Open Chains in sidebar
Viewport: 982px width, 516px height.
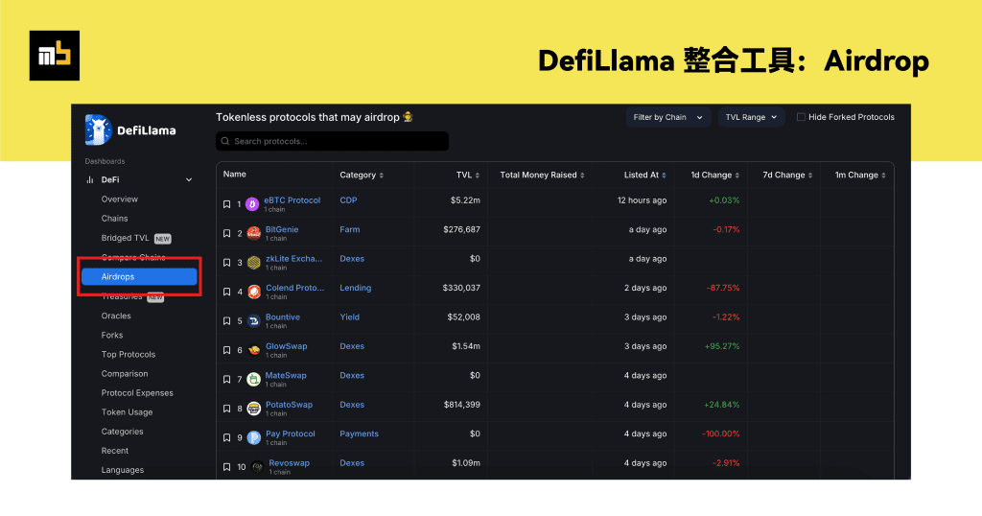pos(115,219)
